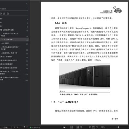Screen dimensions: 129x129
Task: Click the words Super Computer in the paragraph
Action: [83, 28]
